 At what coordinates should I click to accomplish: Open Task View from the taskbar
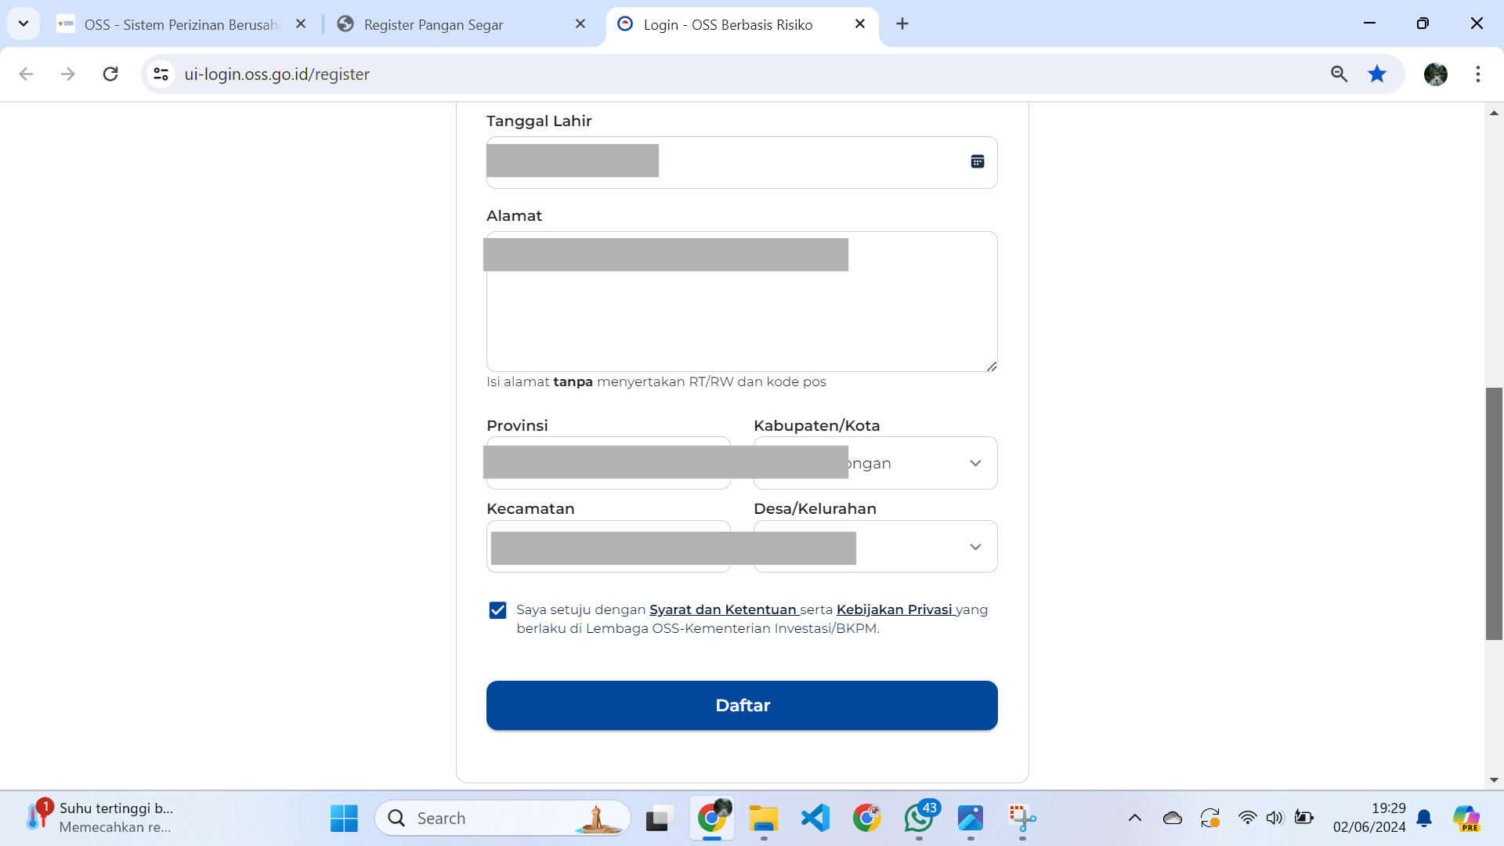pos(660,818)
